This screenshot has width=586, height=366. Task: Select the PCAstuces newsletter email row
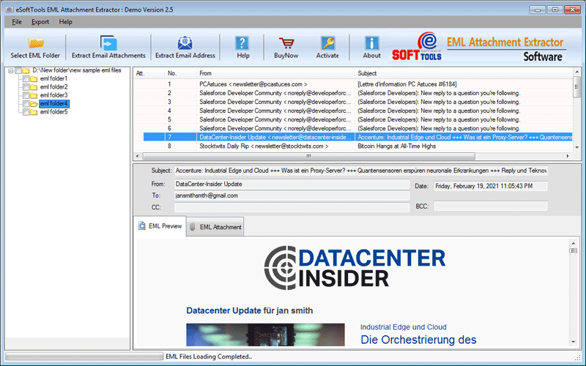point(353,84)
